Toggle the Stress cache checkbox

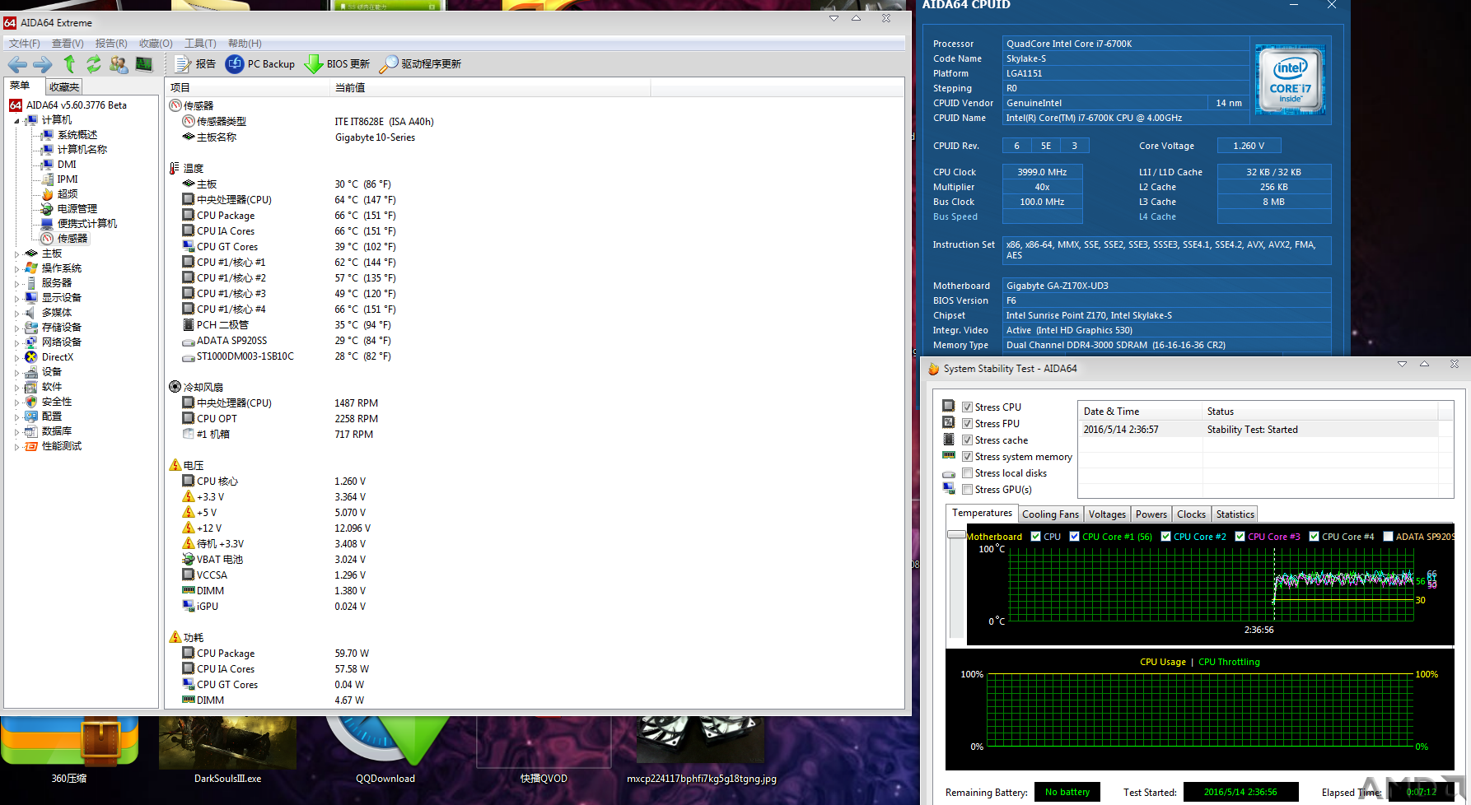(968, 440)
